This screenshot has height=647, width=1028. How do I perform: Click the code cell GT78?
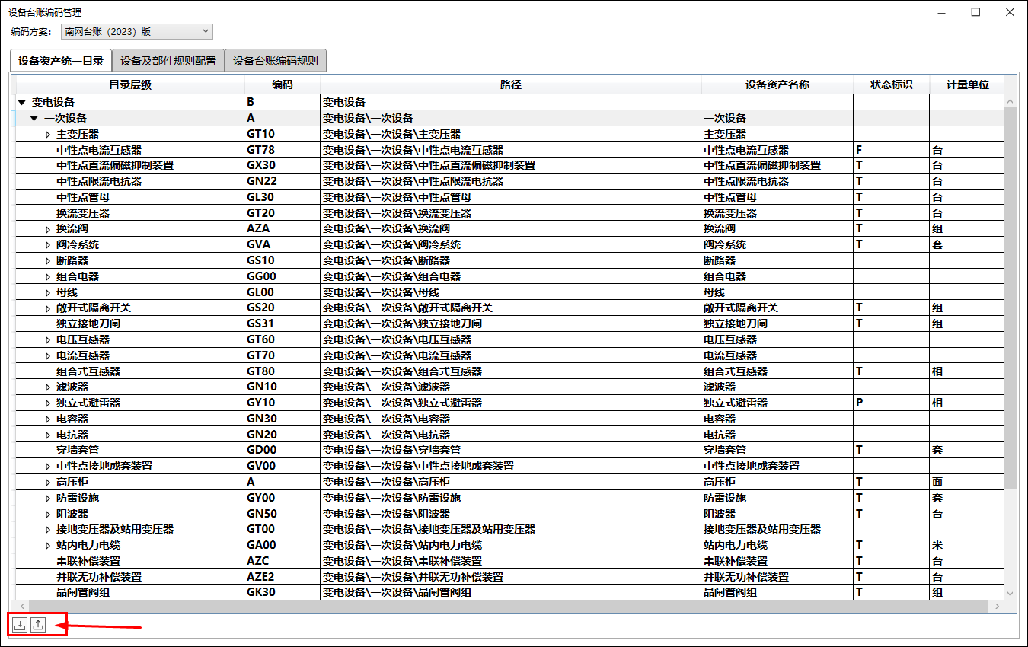click(283, 150)
